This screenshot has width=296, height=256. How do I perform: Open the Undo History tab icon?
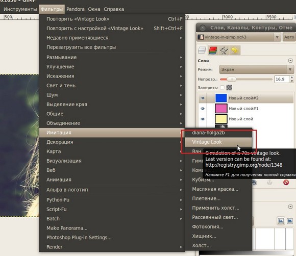click(234, 50)
